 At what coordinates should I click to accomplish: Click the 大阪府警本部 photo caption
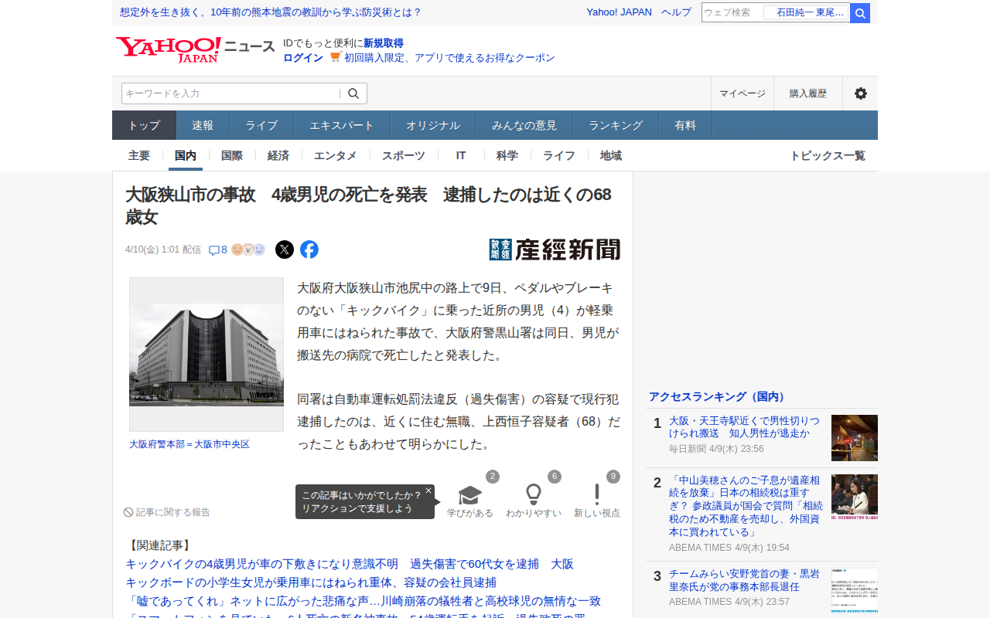tap(189, 444)
